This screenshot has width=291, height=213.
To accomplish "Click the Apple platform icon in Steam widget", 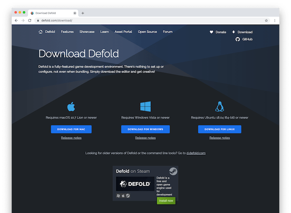I will (123, 195).
